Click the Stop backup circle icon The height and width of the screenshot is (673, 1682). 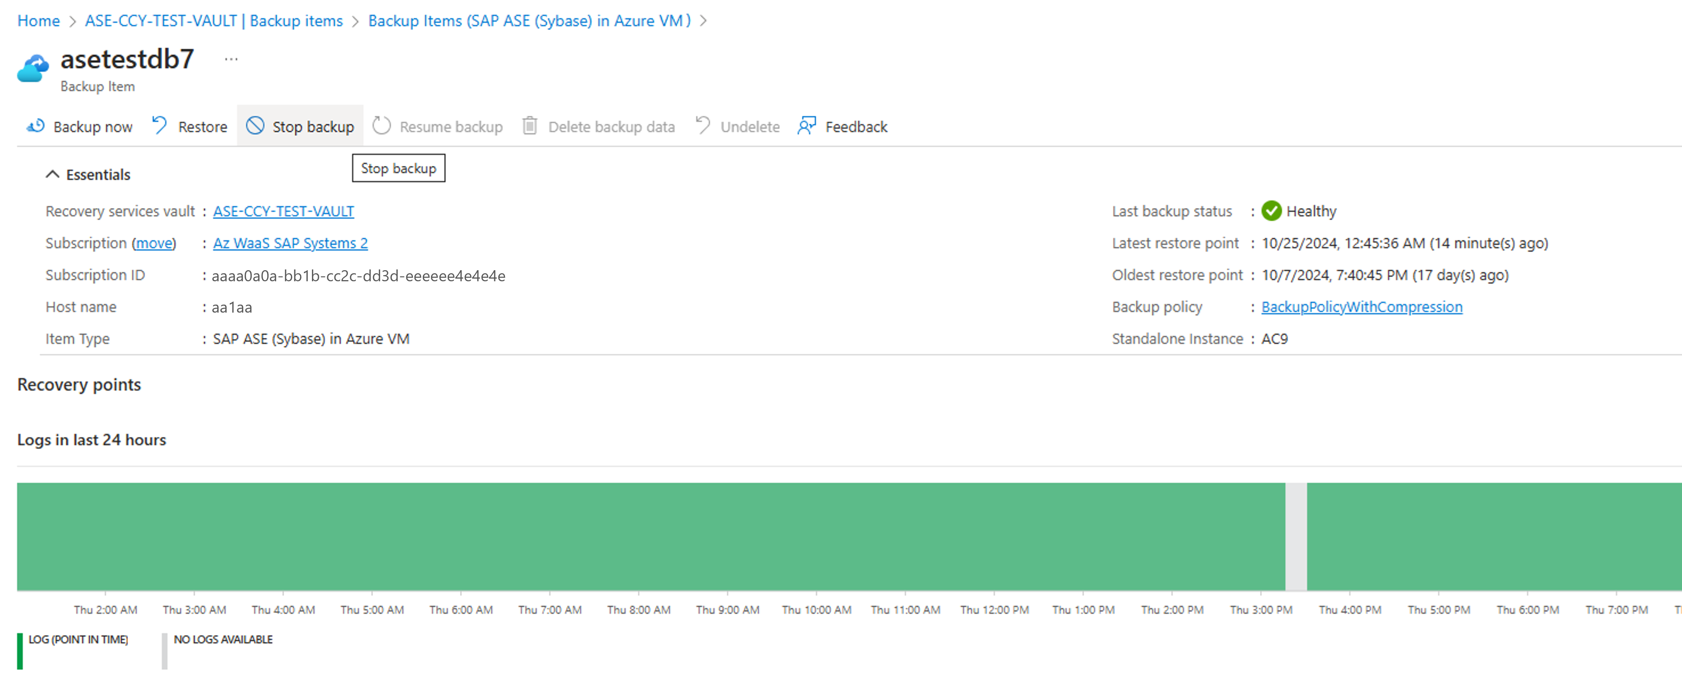255,125
